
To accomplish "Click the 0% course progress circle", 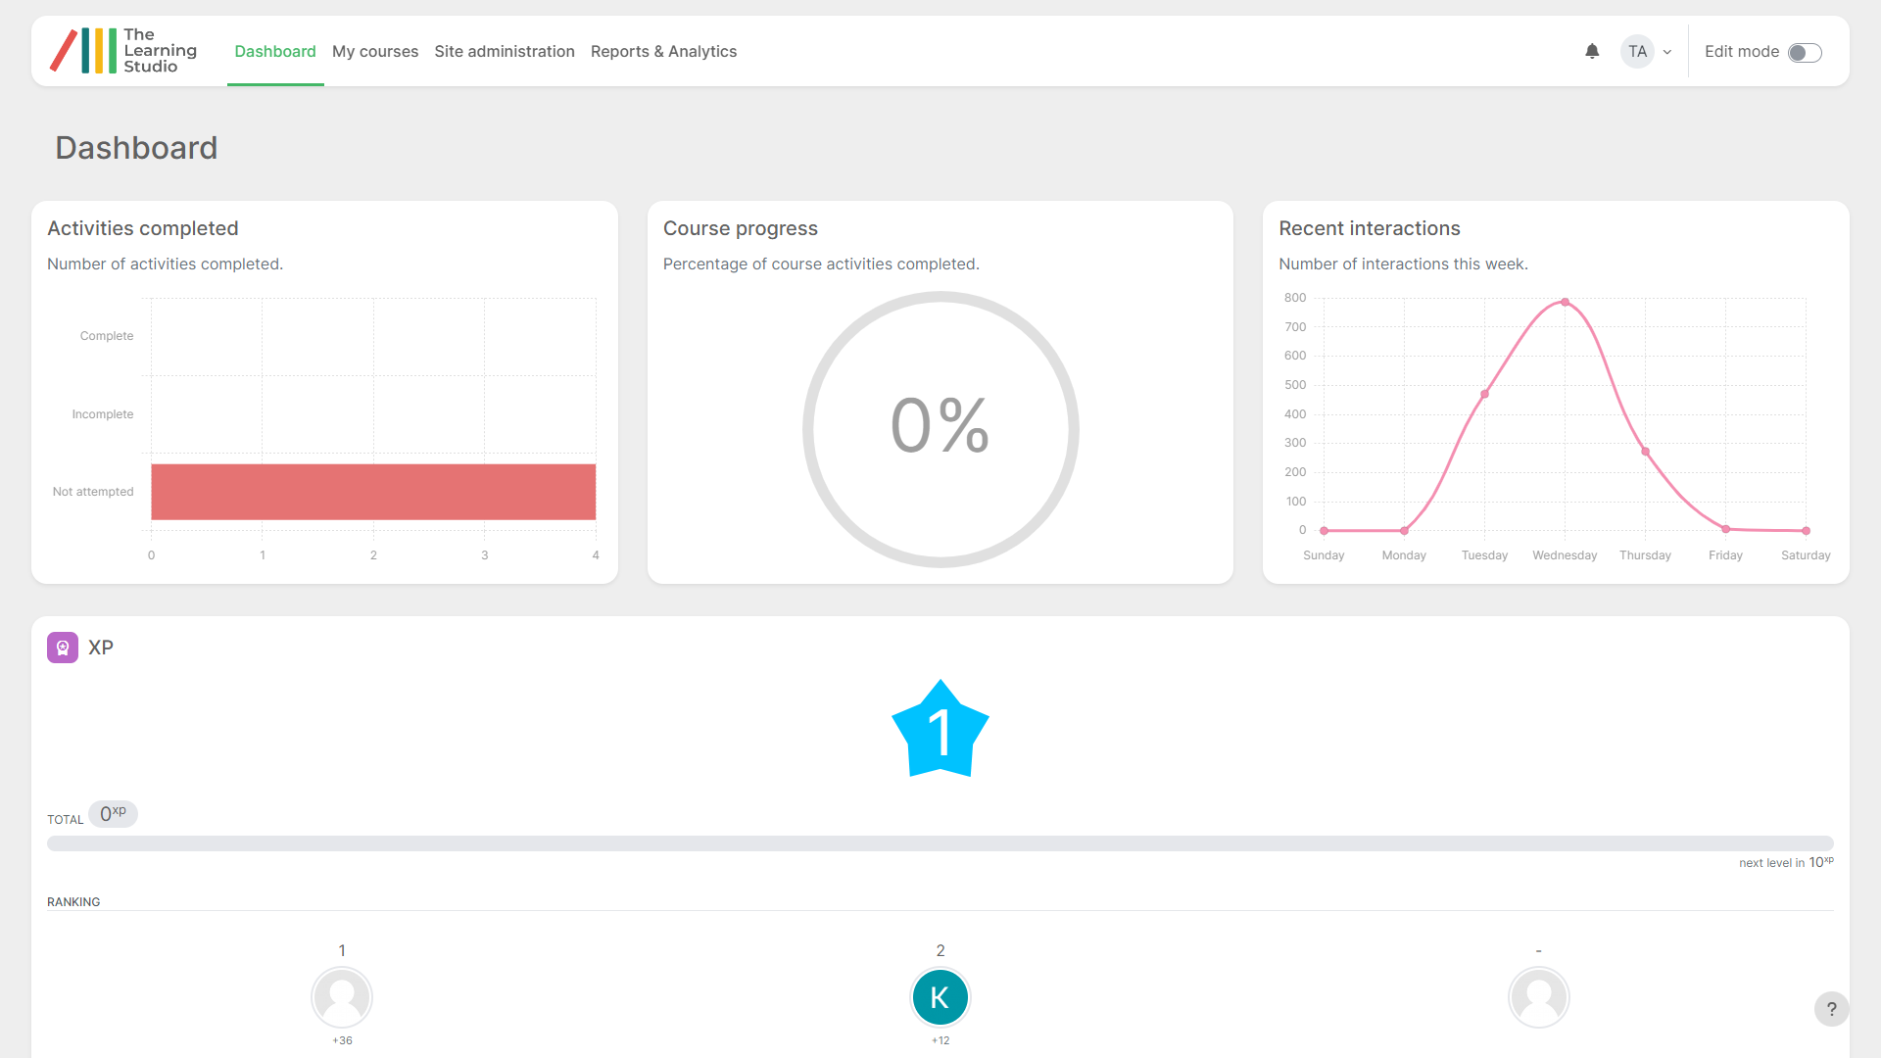I will (940, 429).
